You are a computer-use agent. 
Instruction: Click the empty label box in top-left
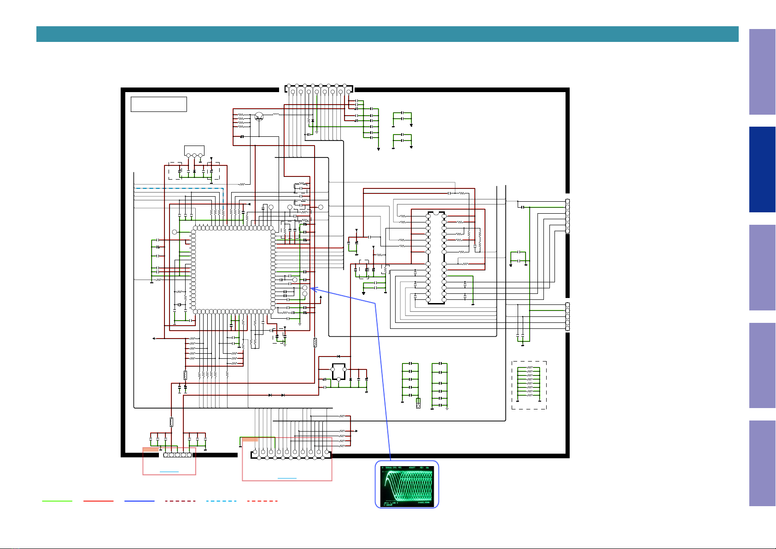coord(159,104)
